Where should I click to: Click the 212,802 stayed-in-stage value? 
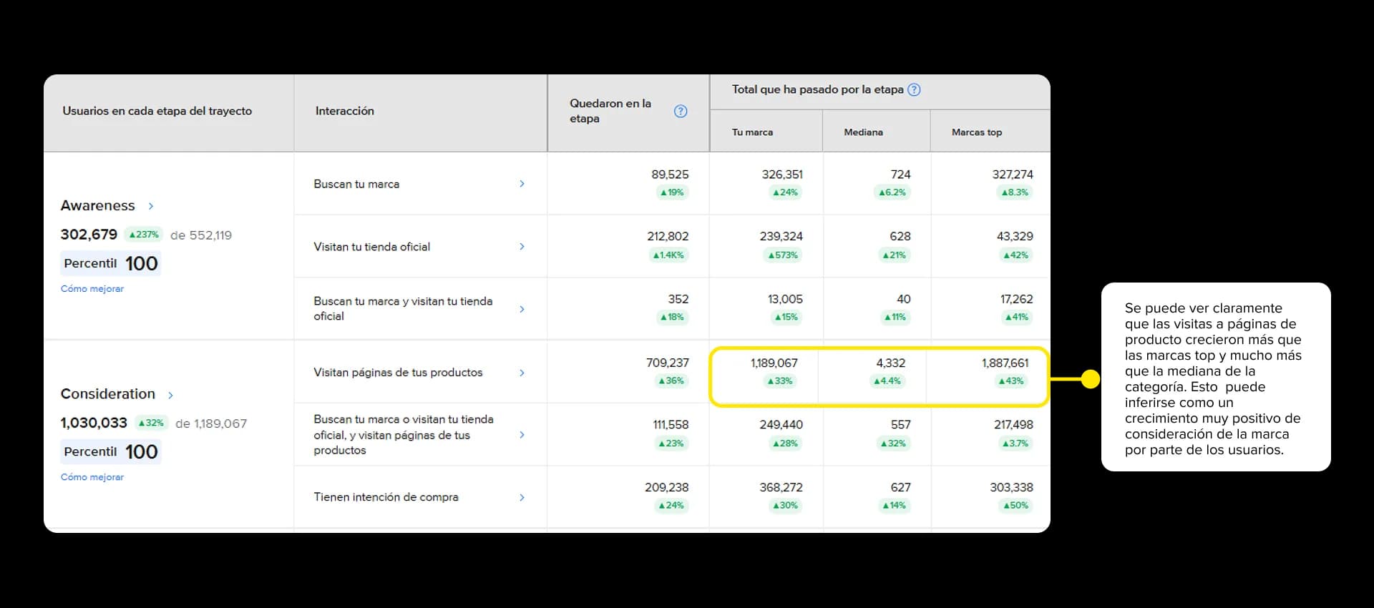pos(668,236)
